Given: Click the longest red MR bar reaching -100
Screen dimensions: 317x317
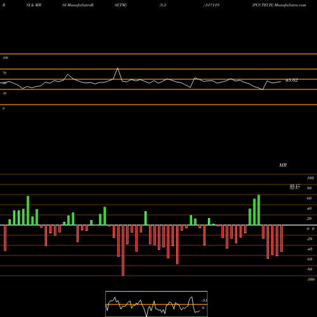Looking at the screenshot, I should (x=123, y=250).
